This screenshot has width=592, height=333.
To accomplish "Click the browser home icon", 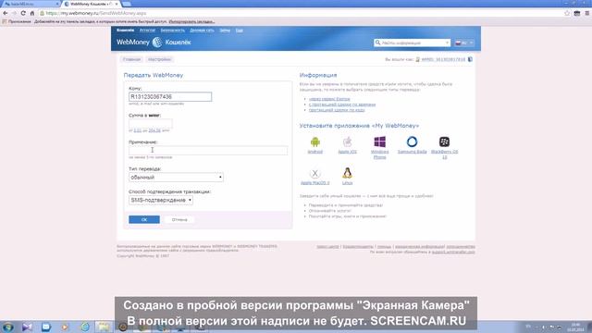I will tap(32, 13).
